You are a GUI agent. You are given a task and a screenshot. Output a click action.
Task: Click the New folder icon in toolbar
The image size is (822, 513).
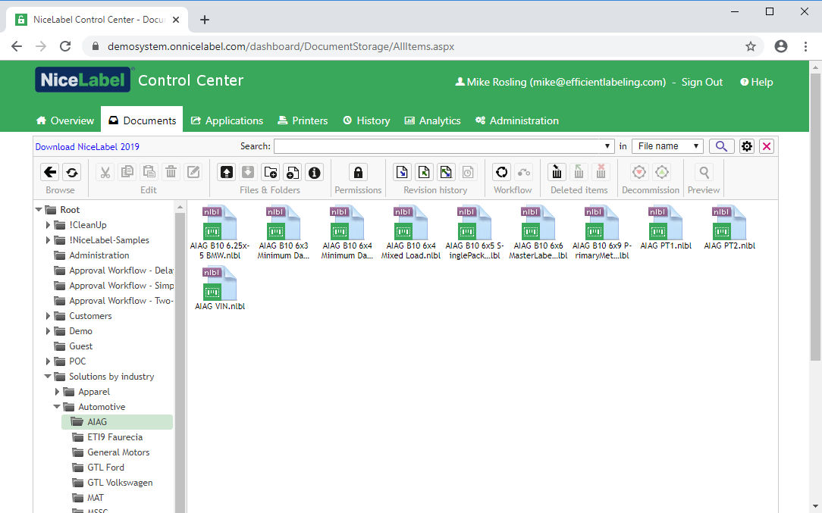[x=271, y=172]
